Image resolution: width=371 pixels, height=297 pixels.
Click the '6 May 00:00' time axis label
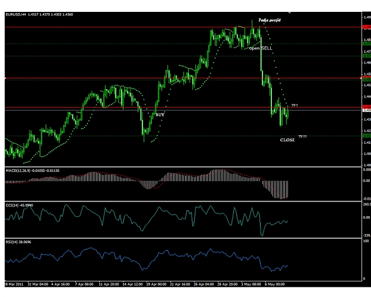click(x=274, y=284)
